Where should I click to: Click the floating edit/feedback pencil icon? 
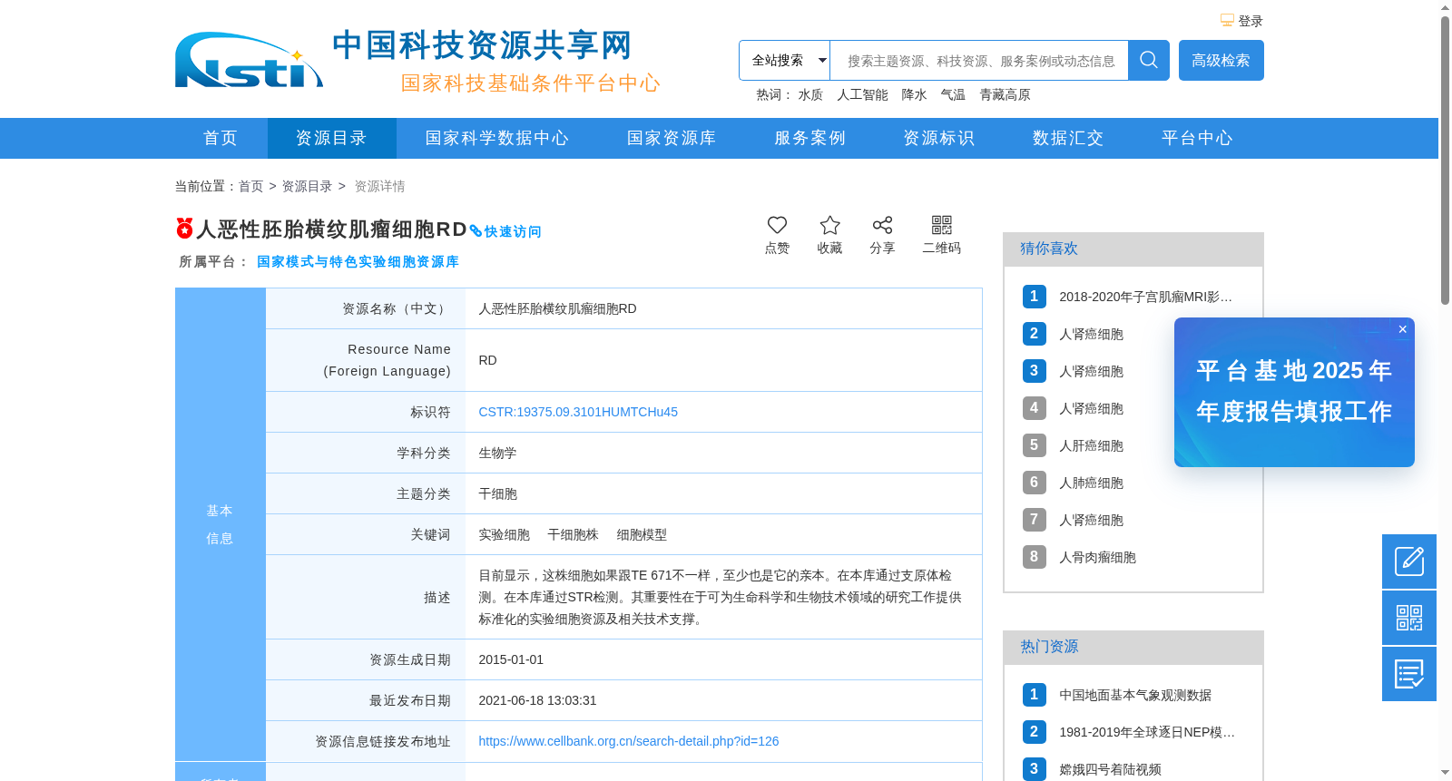coord(1409,561)
